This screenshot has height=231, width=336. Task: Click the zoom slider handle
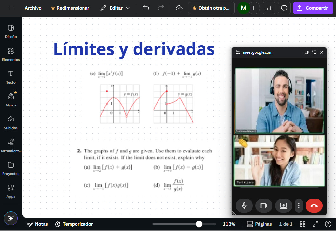pos(199,224)
